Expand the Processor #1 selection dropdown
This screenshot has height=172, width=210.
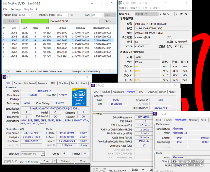(x=43, y=154)
